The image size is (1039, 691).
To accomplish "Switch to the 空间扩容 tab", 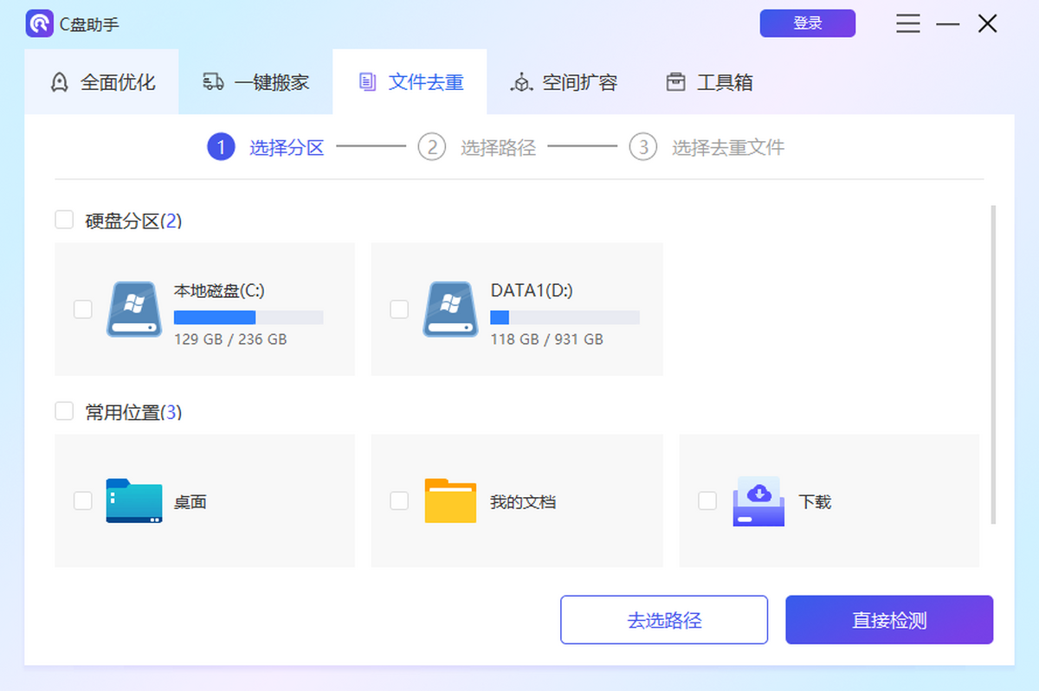I will (564, 81).
